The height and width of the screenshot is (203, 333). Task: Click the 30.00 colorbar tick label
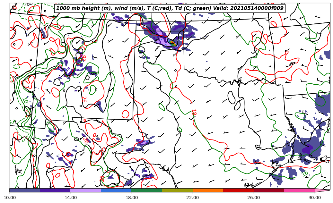pyautogui.click(x=315, y=198)
